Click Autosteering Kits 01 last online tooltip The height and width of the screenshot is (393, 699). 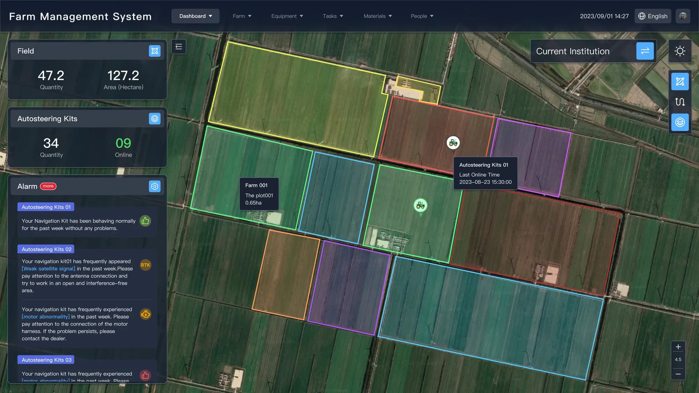(x=485, y=173)
